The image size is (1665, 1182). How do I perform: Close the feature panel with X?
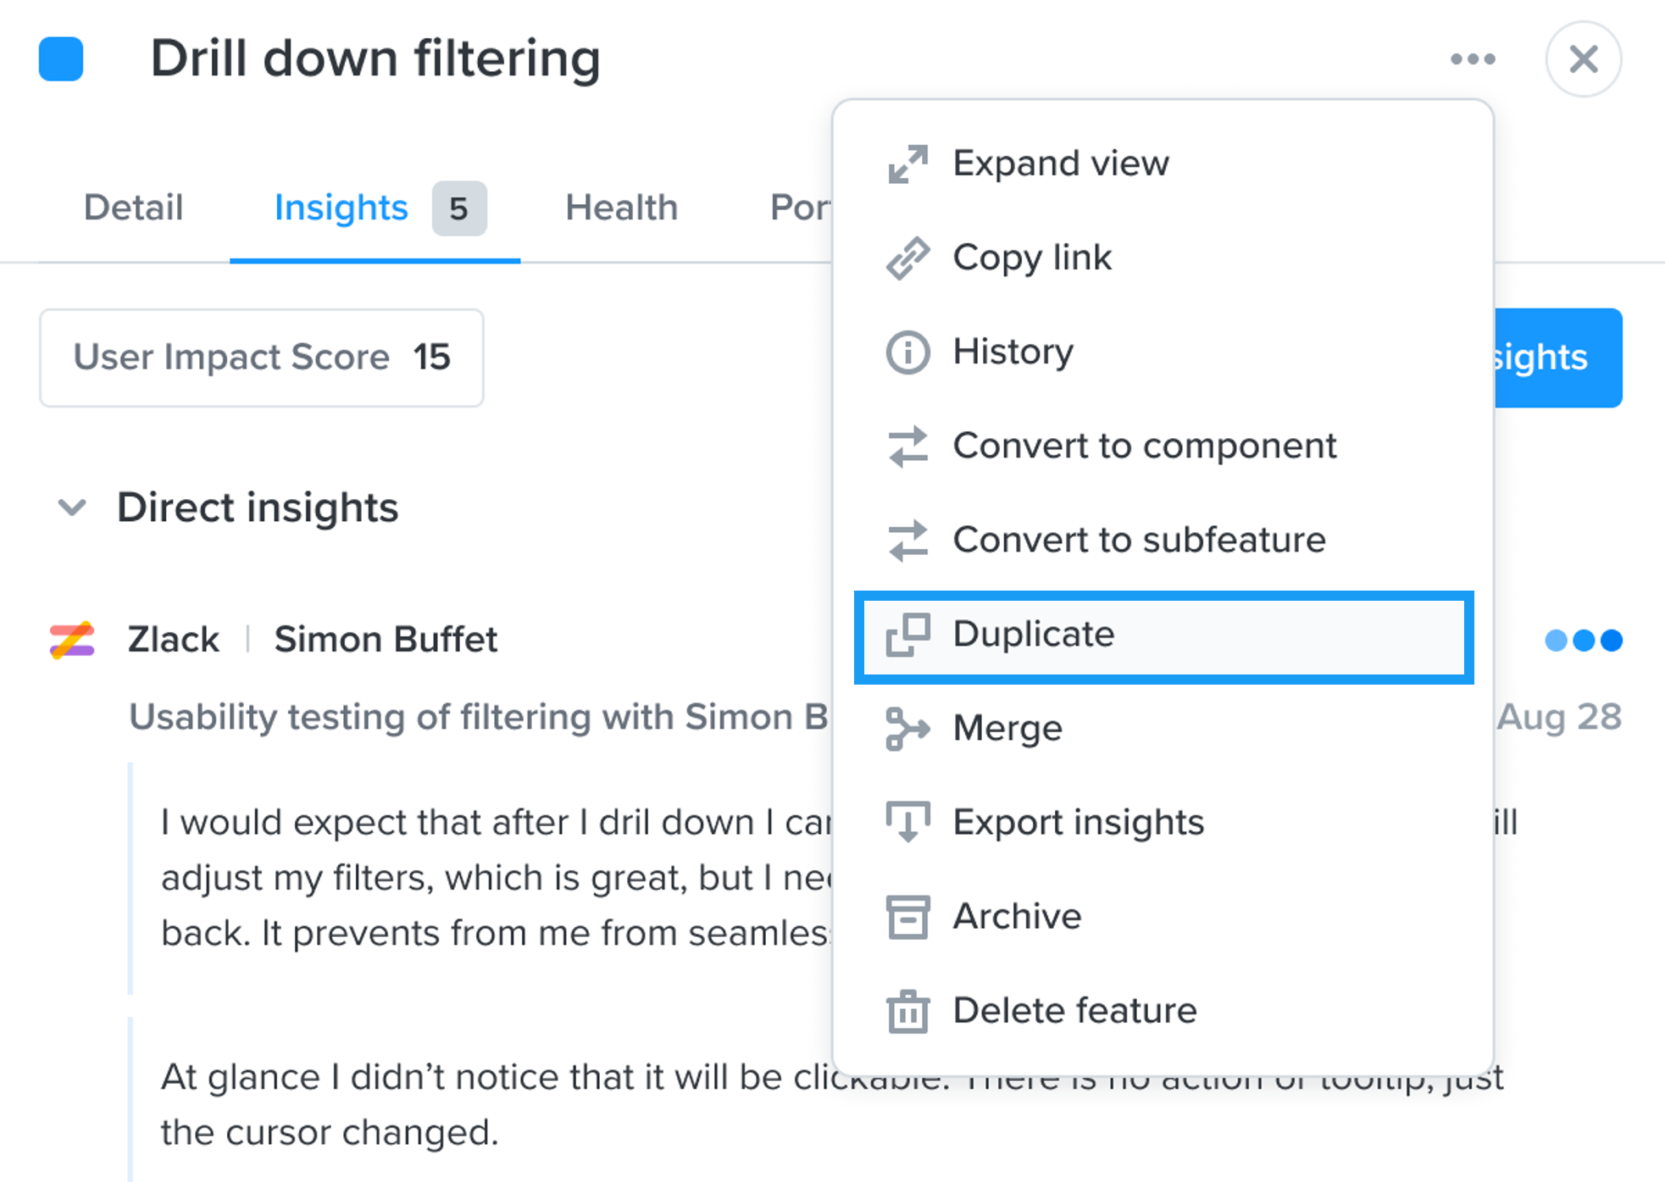(x=1583, y=59)
